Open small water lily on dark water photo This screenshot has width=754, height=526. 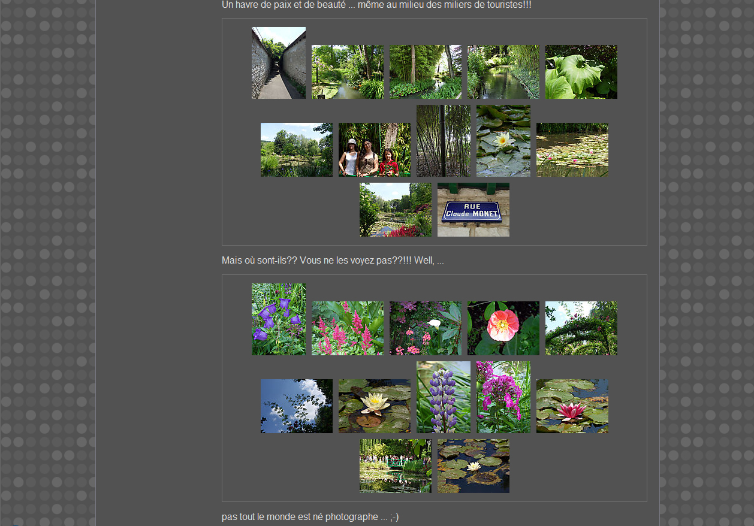click(x=473, y=466)
